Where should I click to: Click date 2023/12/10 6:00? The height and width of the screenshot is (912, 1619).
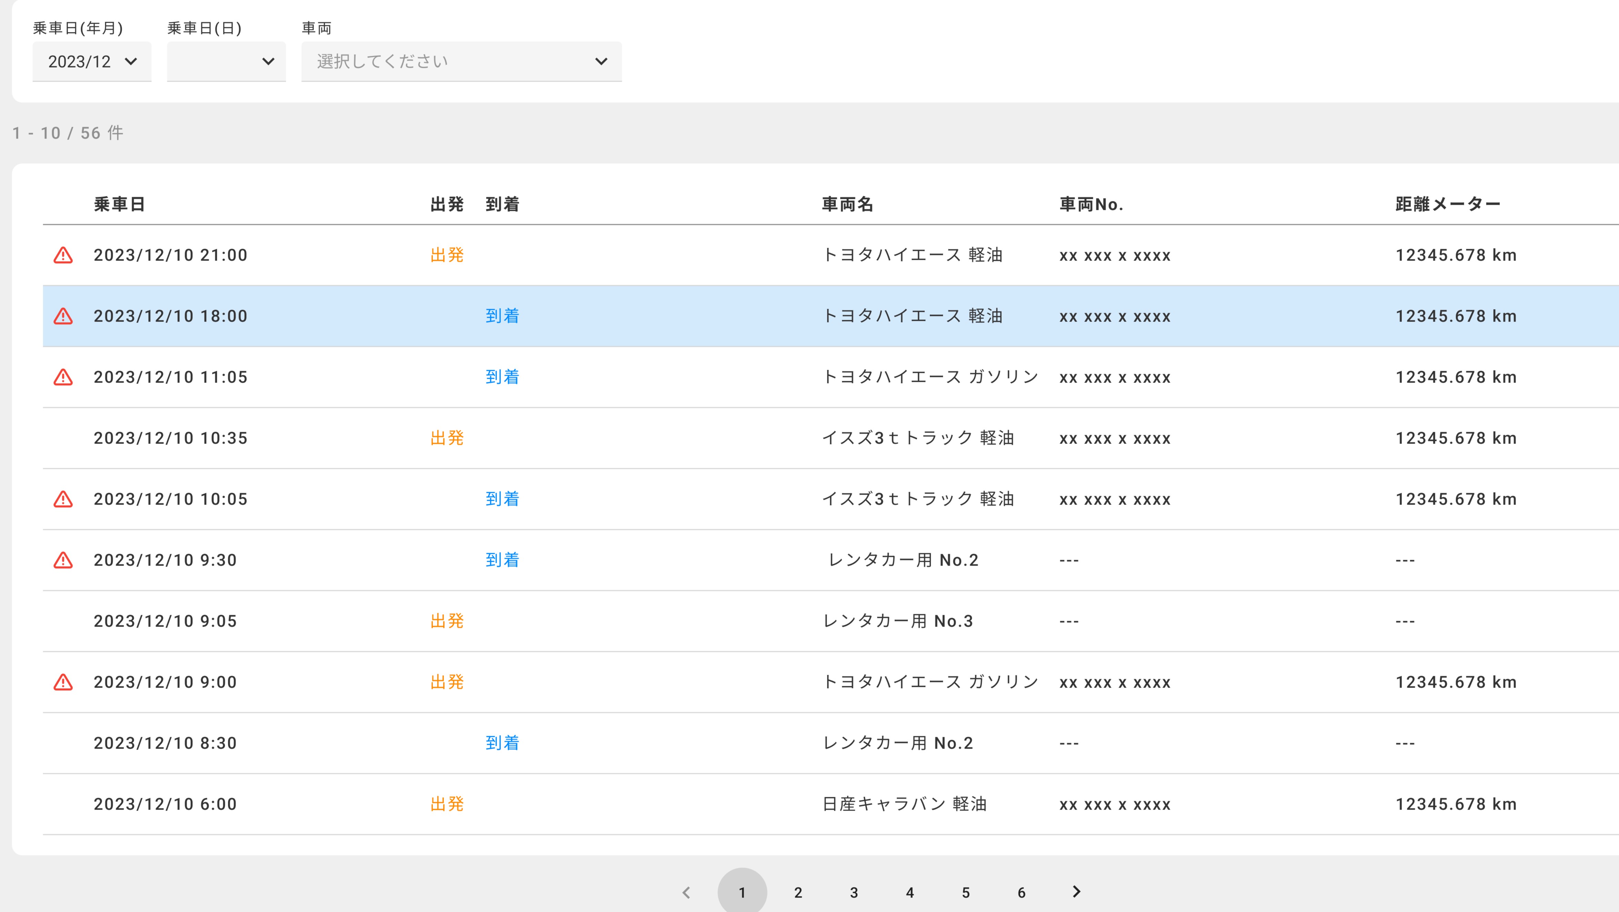coord(165,804)
